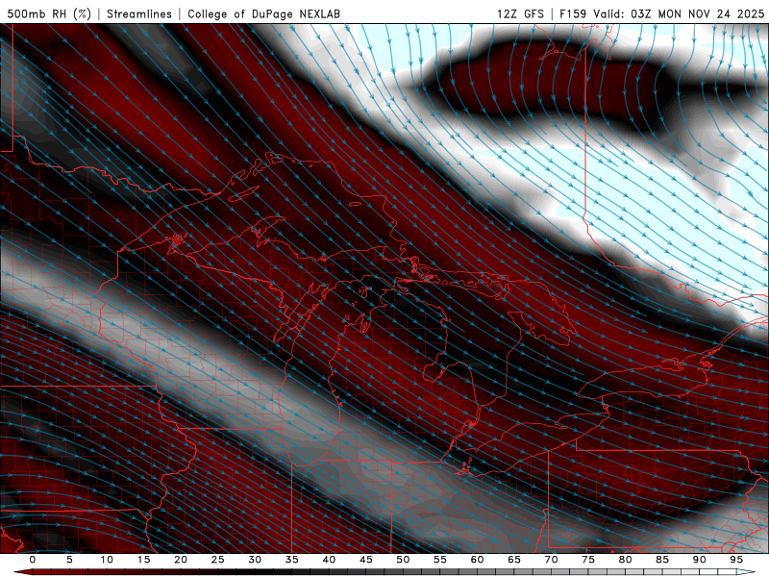
Task: Click the "Valid: 03Z MON NOV 24 2025" text
Action: (x=679, y=13)
